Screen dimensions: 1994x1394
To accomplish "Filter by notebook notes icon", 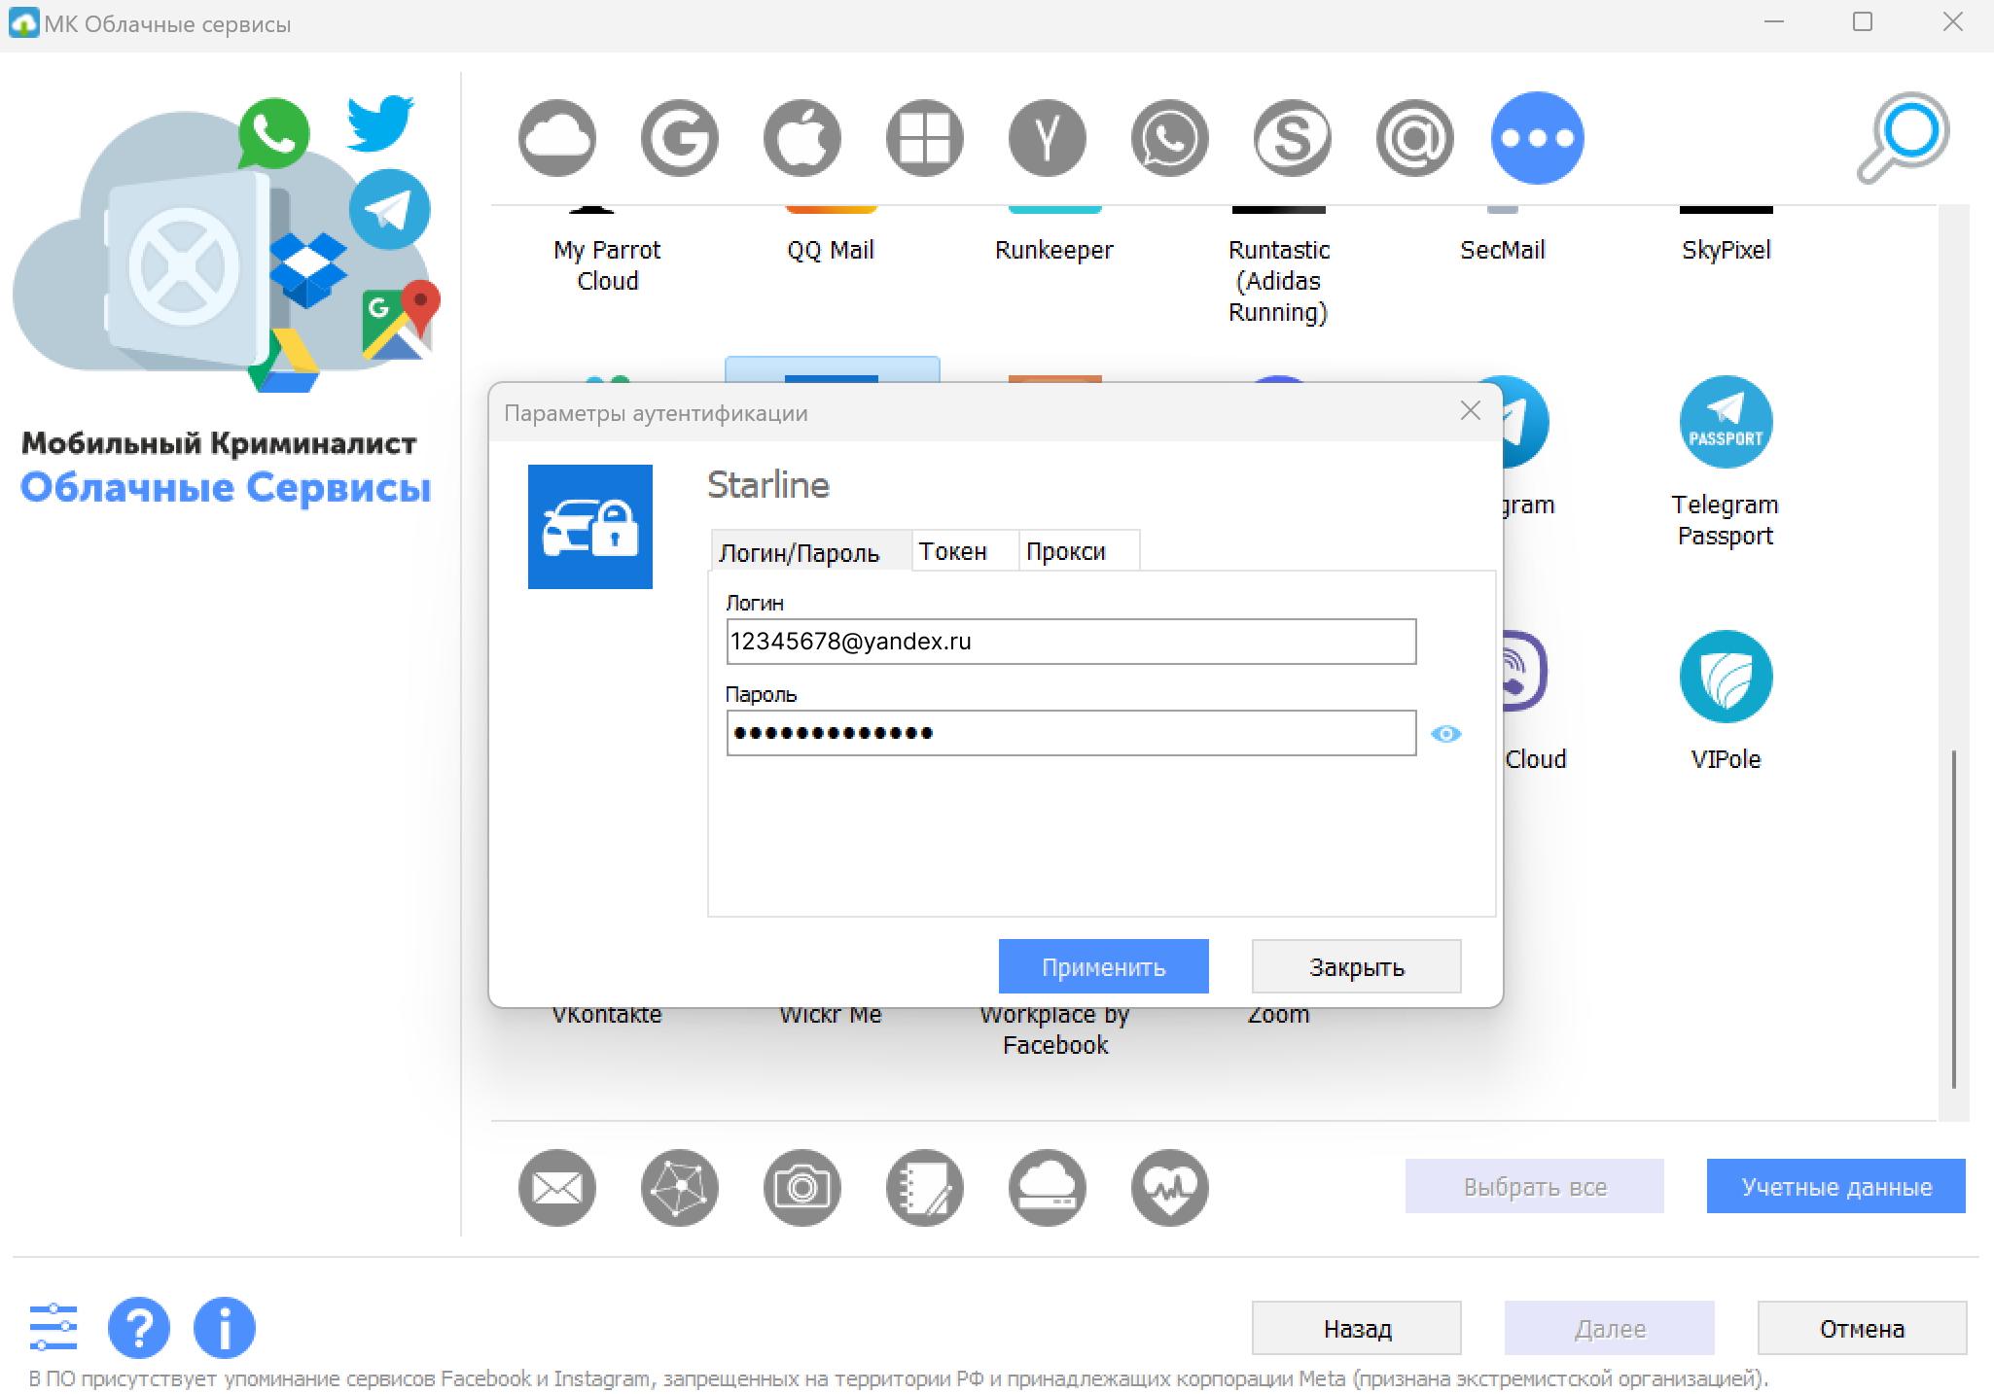I will [x=925, y=1187].
